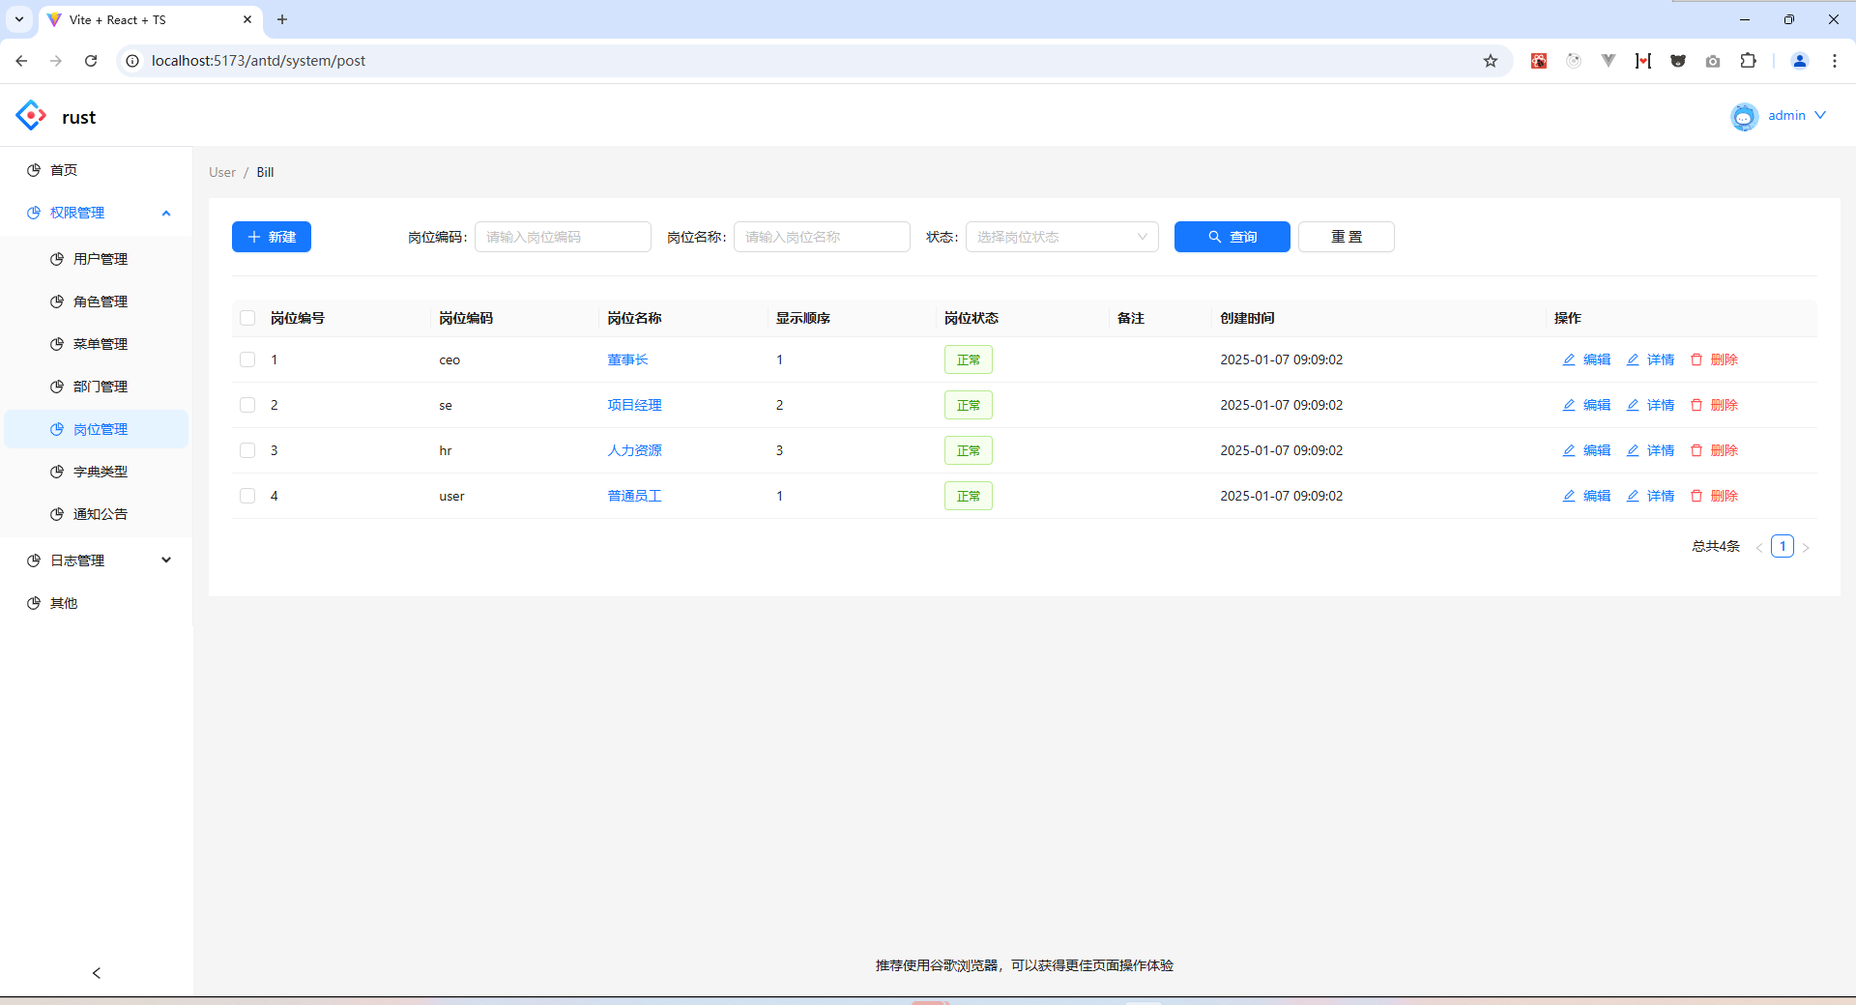
Task: Select 岗位管理 menu item
Action: (x=97, y=429)
